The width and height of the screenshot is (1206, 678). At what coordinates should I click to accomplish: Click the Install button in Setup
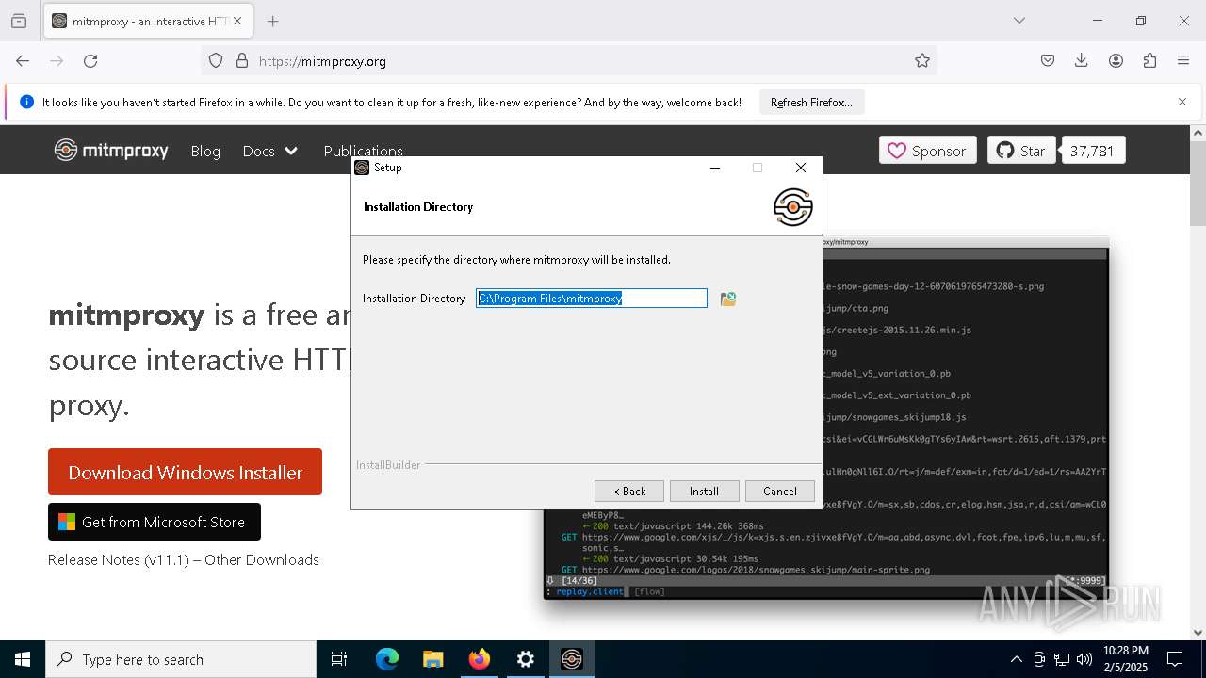(704, 491)
